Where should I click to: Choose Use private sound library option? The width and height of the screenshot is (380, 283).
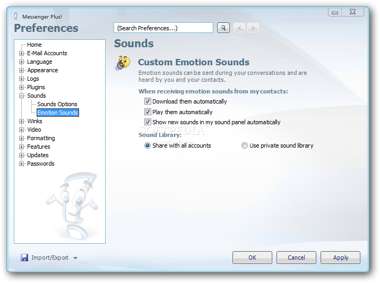[x=245, y=145]
